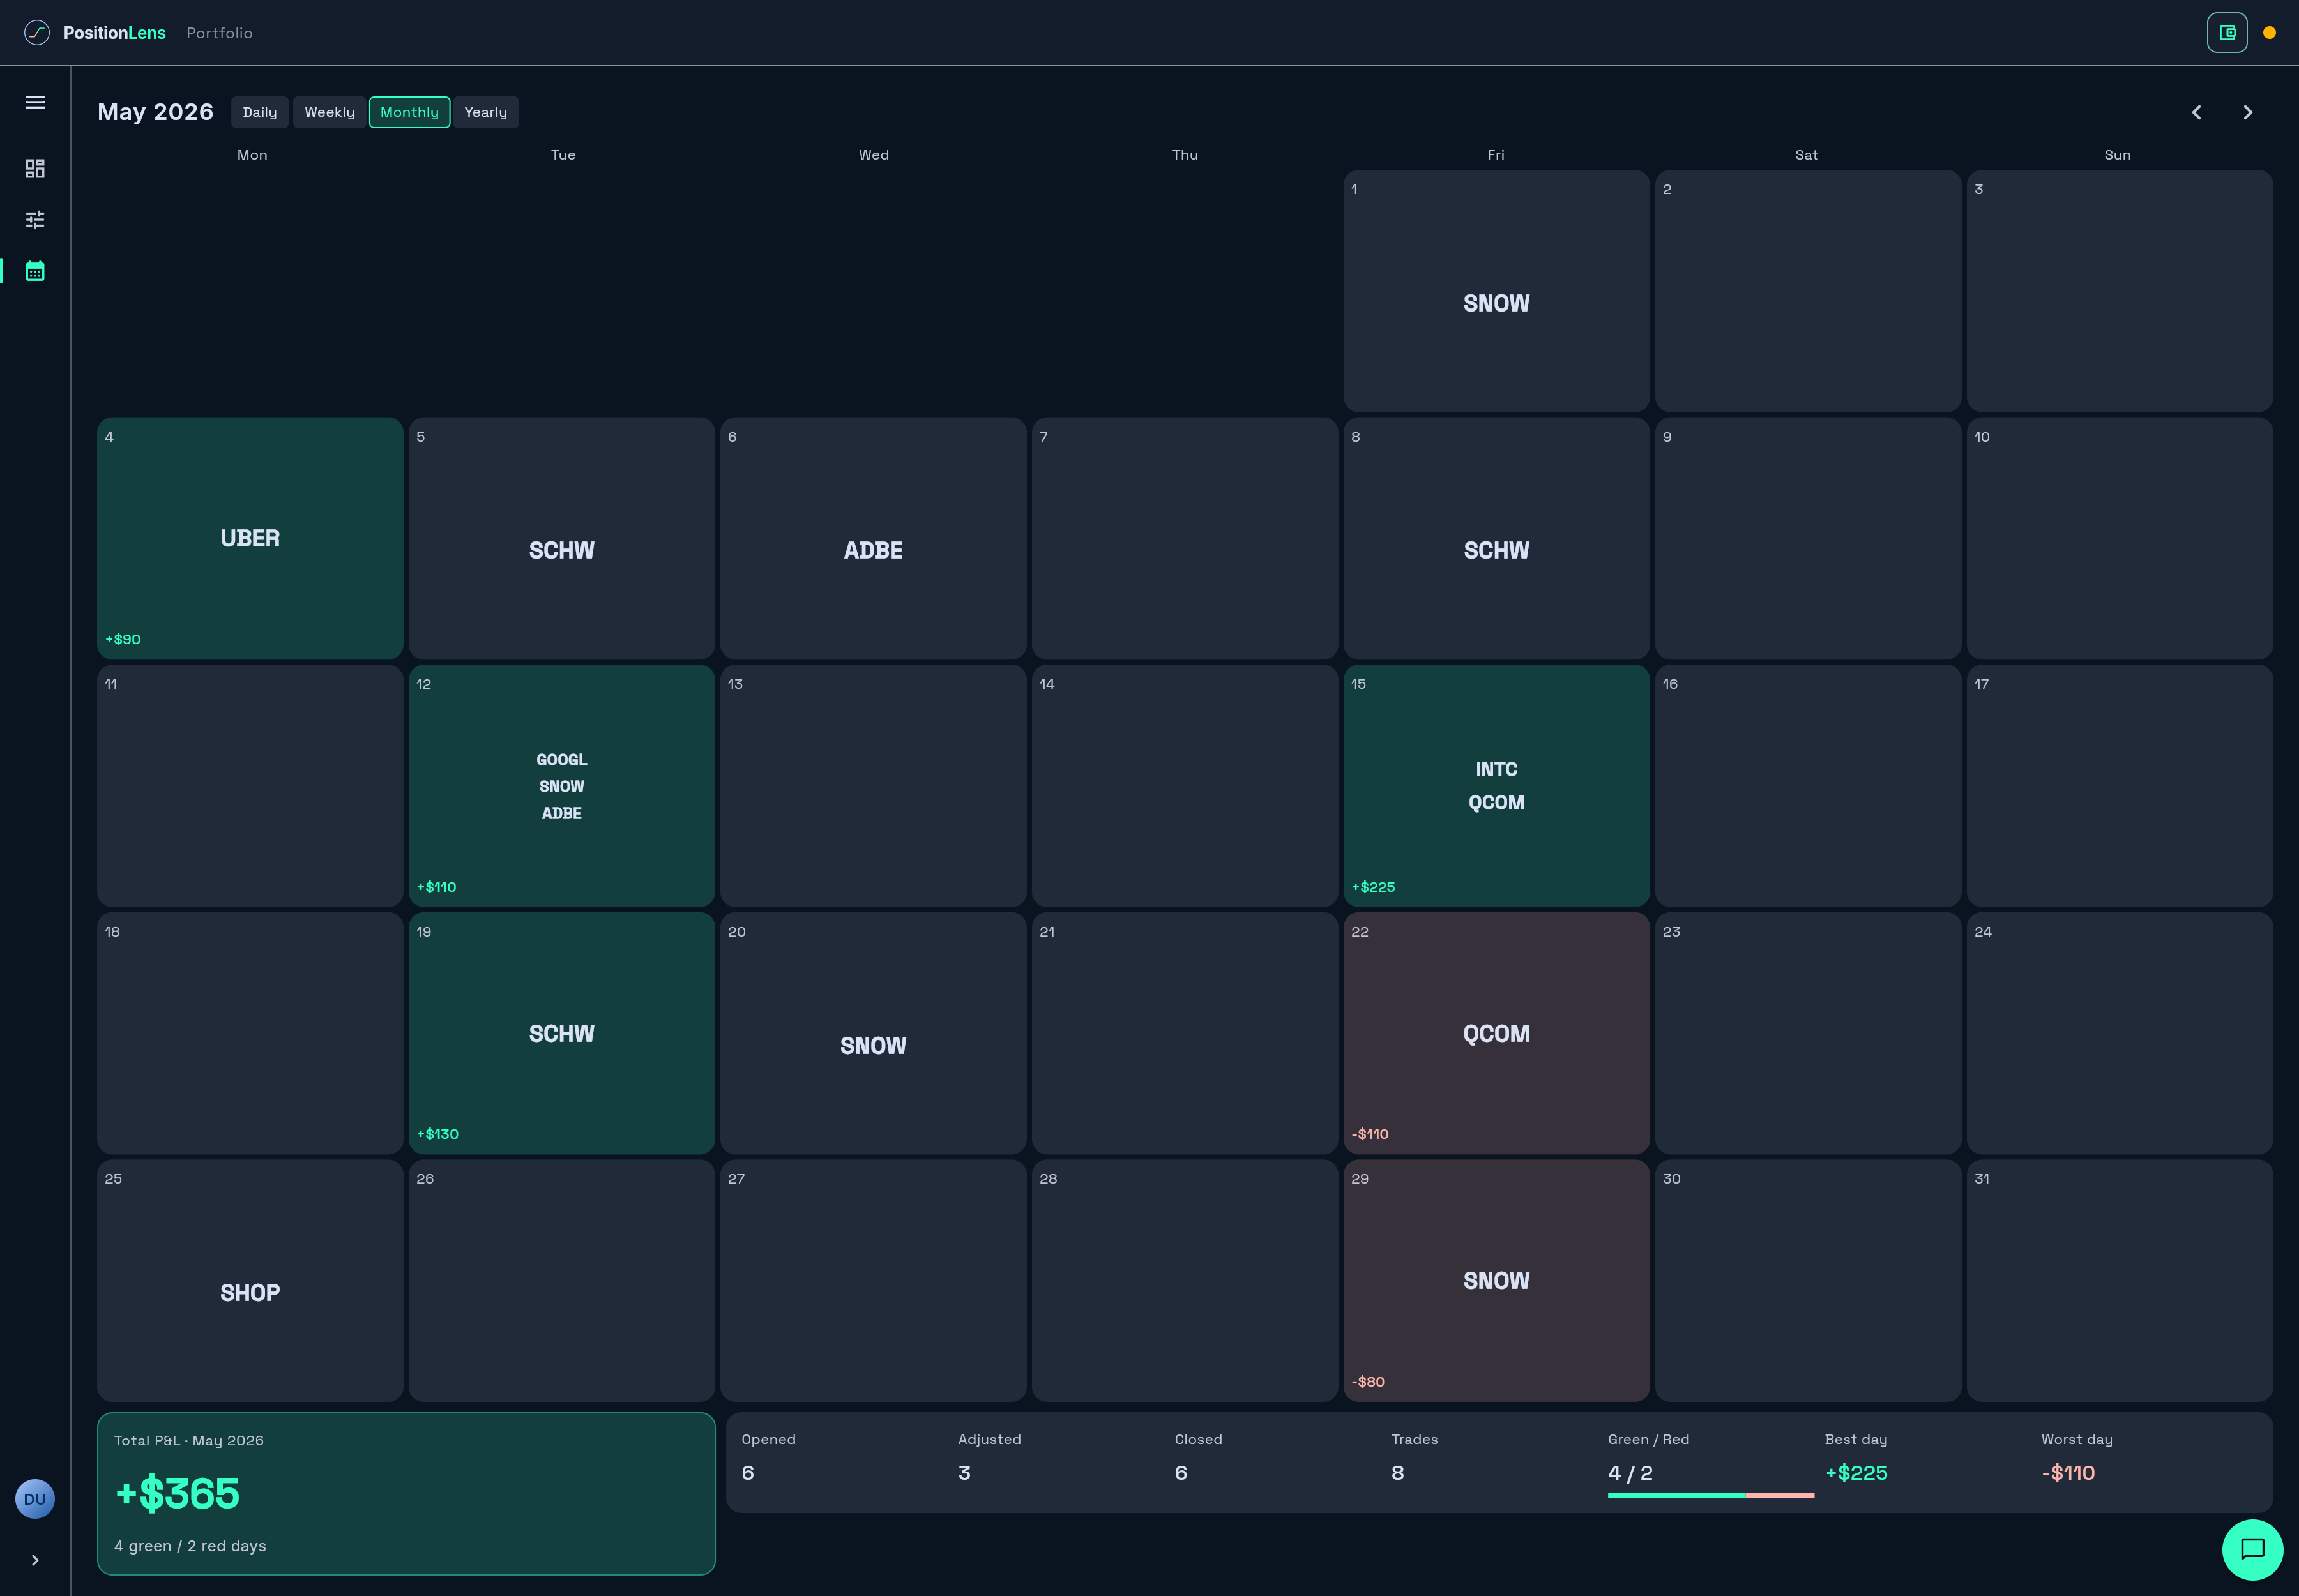This screenshot has width=2299, height=1596.
Task: Open May 19 cell with SCHW
Action: click(561, 1033)
